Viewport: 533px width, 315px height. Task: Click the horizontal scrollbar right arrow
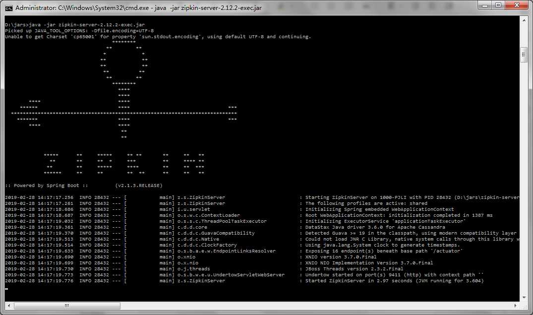(x=516, y=306)
